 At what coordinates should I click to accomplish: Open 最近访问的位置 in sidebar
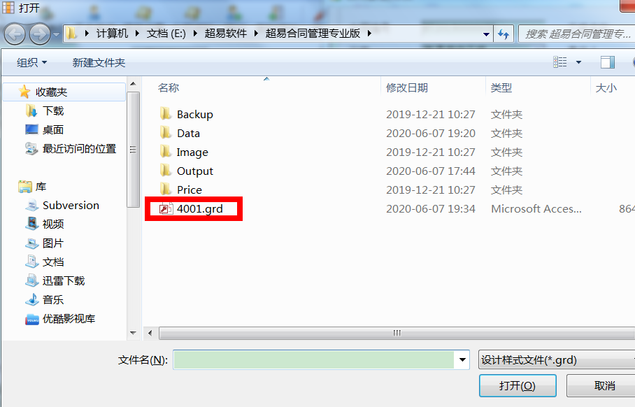pyautogui.click(x=80, y=149)
